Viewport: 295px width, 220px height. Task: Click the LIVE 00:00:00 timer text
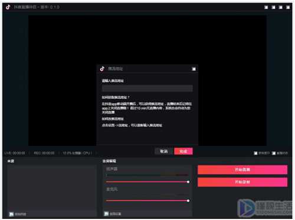(15, 153)
